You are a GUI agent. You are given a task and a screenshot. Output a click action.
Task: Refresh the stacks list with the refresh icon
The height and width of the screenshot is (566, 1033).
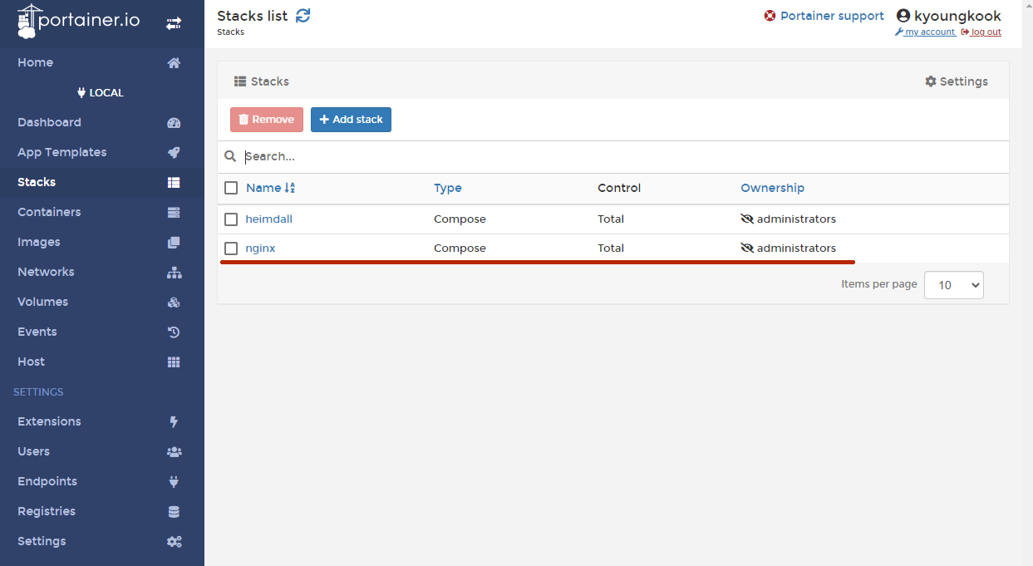coord(303,16)
